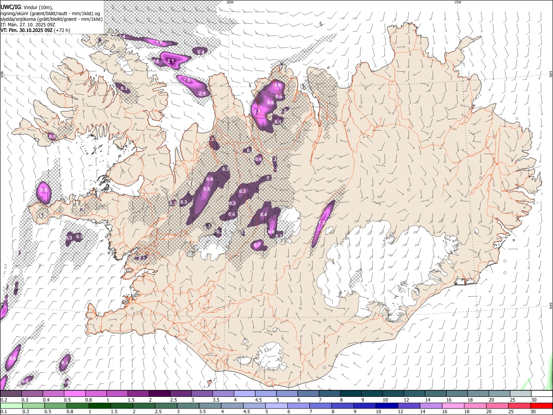
Task: Click the 'slydda/snjókoma (grátt/bleikt/grænt' header line
Action: tap(51, 19)
